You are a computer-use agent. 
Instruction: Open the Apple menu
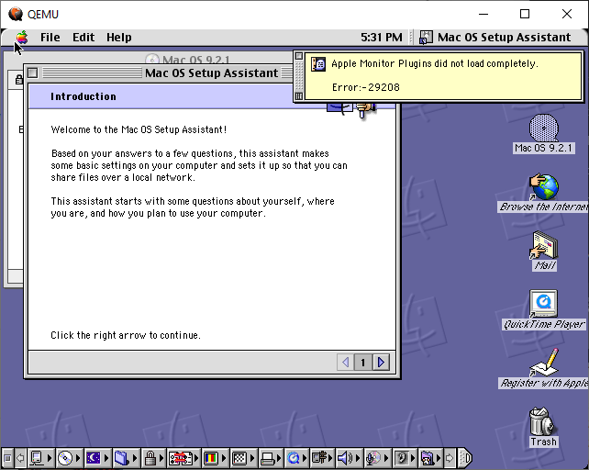(x=21, y=38)
